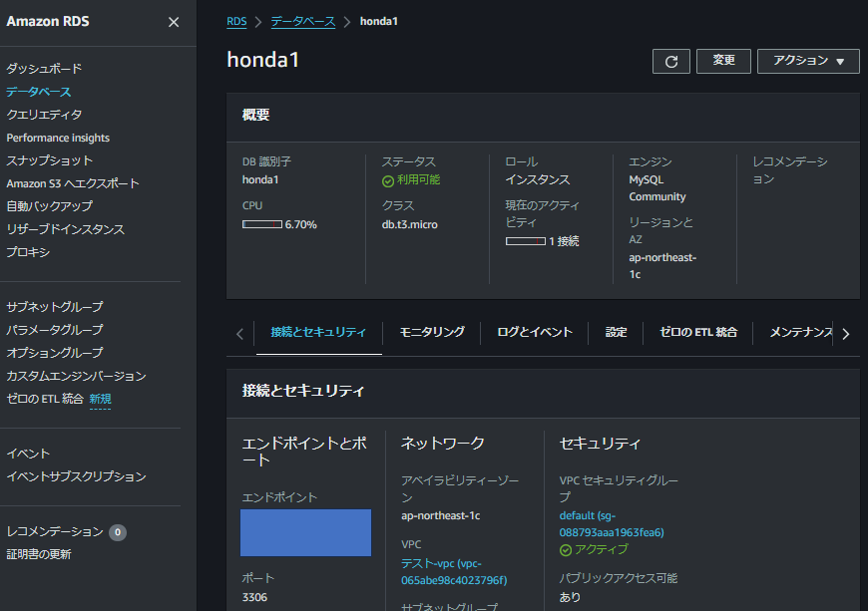Open プロキシ in sidebar
The height and width of the screenshot is (611, 868).
click(28, 252)
